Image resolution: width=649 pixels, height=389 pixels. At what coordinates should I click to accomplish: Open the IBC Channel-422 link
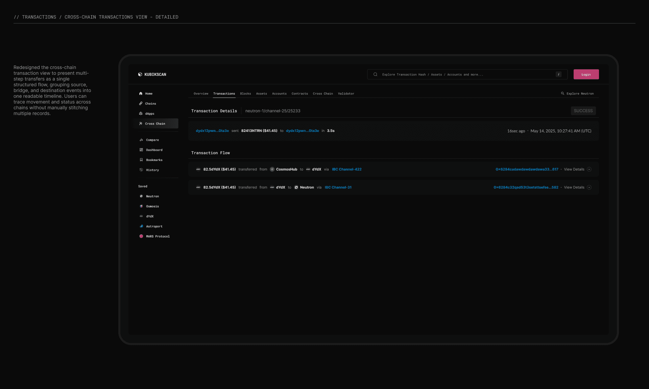[346, 169]
